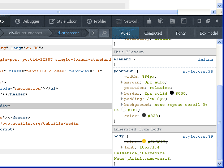224x168 pixels.
Task: Open the Network monitor tab
Action: tap(127, 21)
